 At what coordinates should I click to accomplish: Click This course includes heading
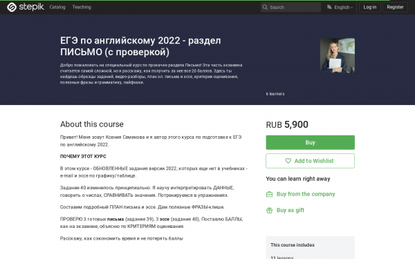point(293,245)
